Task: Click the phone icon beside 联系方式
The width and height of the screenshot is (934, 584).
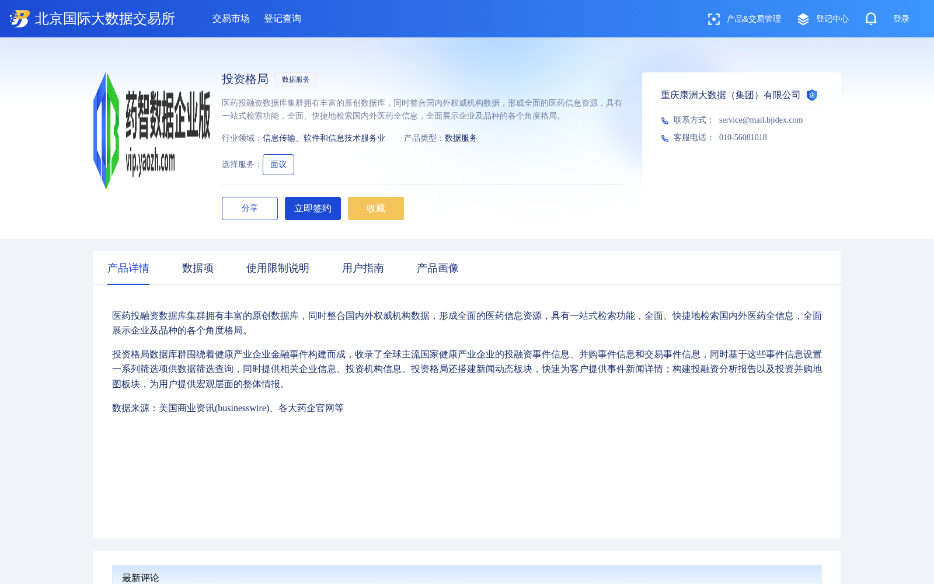Action: (x=665, y=121)
